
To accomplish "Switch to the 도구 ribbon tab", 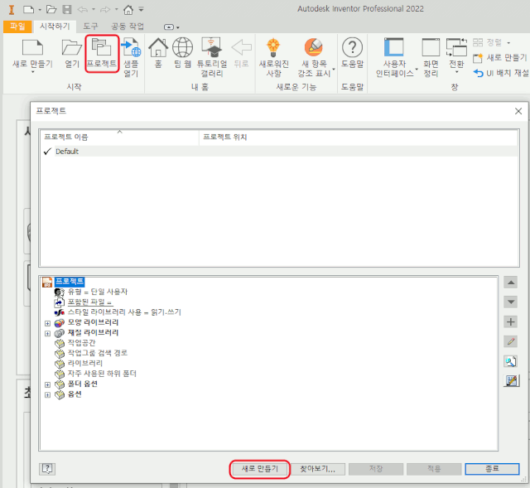I will [x=90, y=26].
